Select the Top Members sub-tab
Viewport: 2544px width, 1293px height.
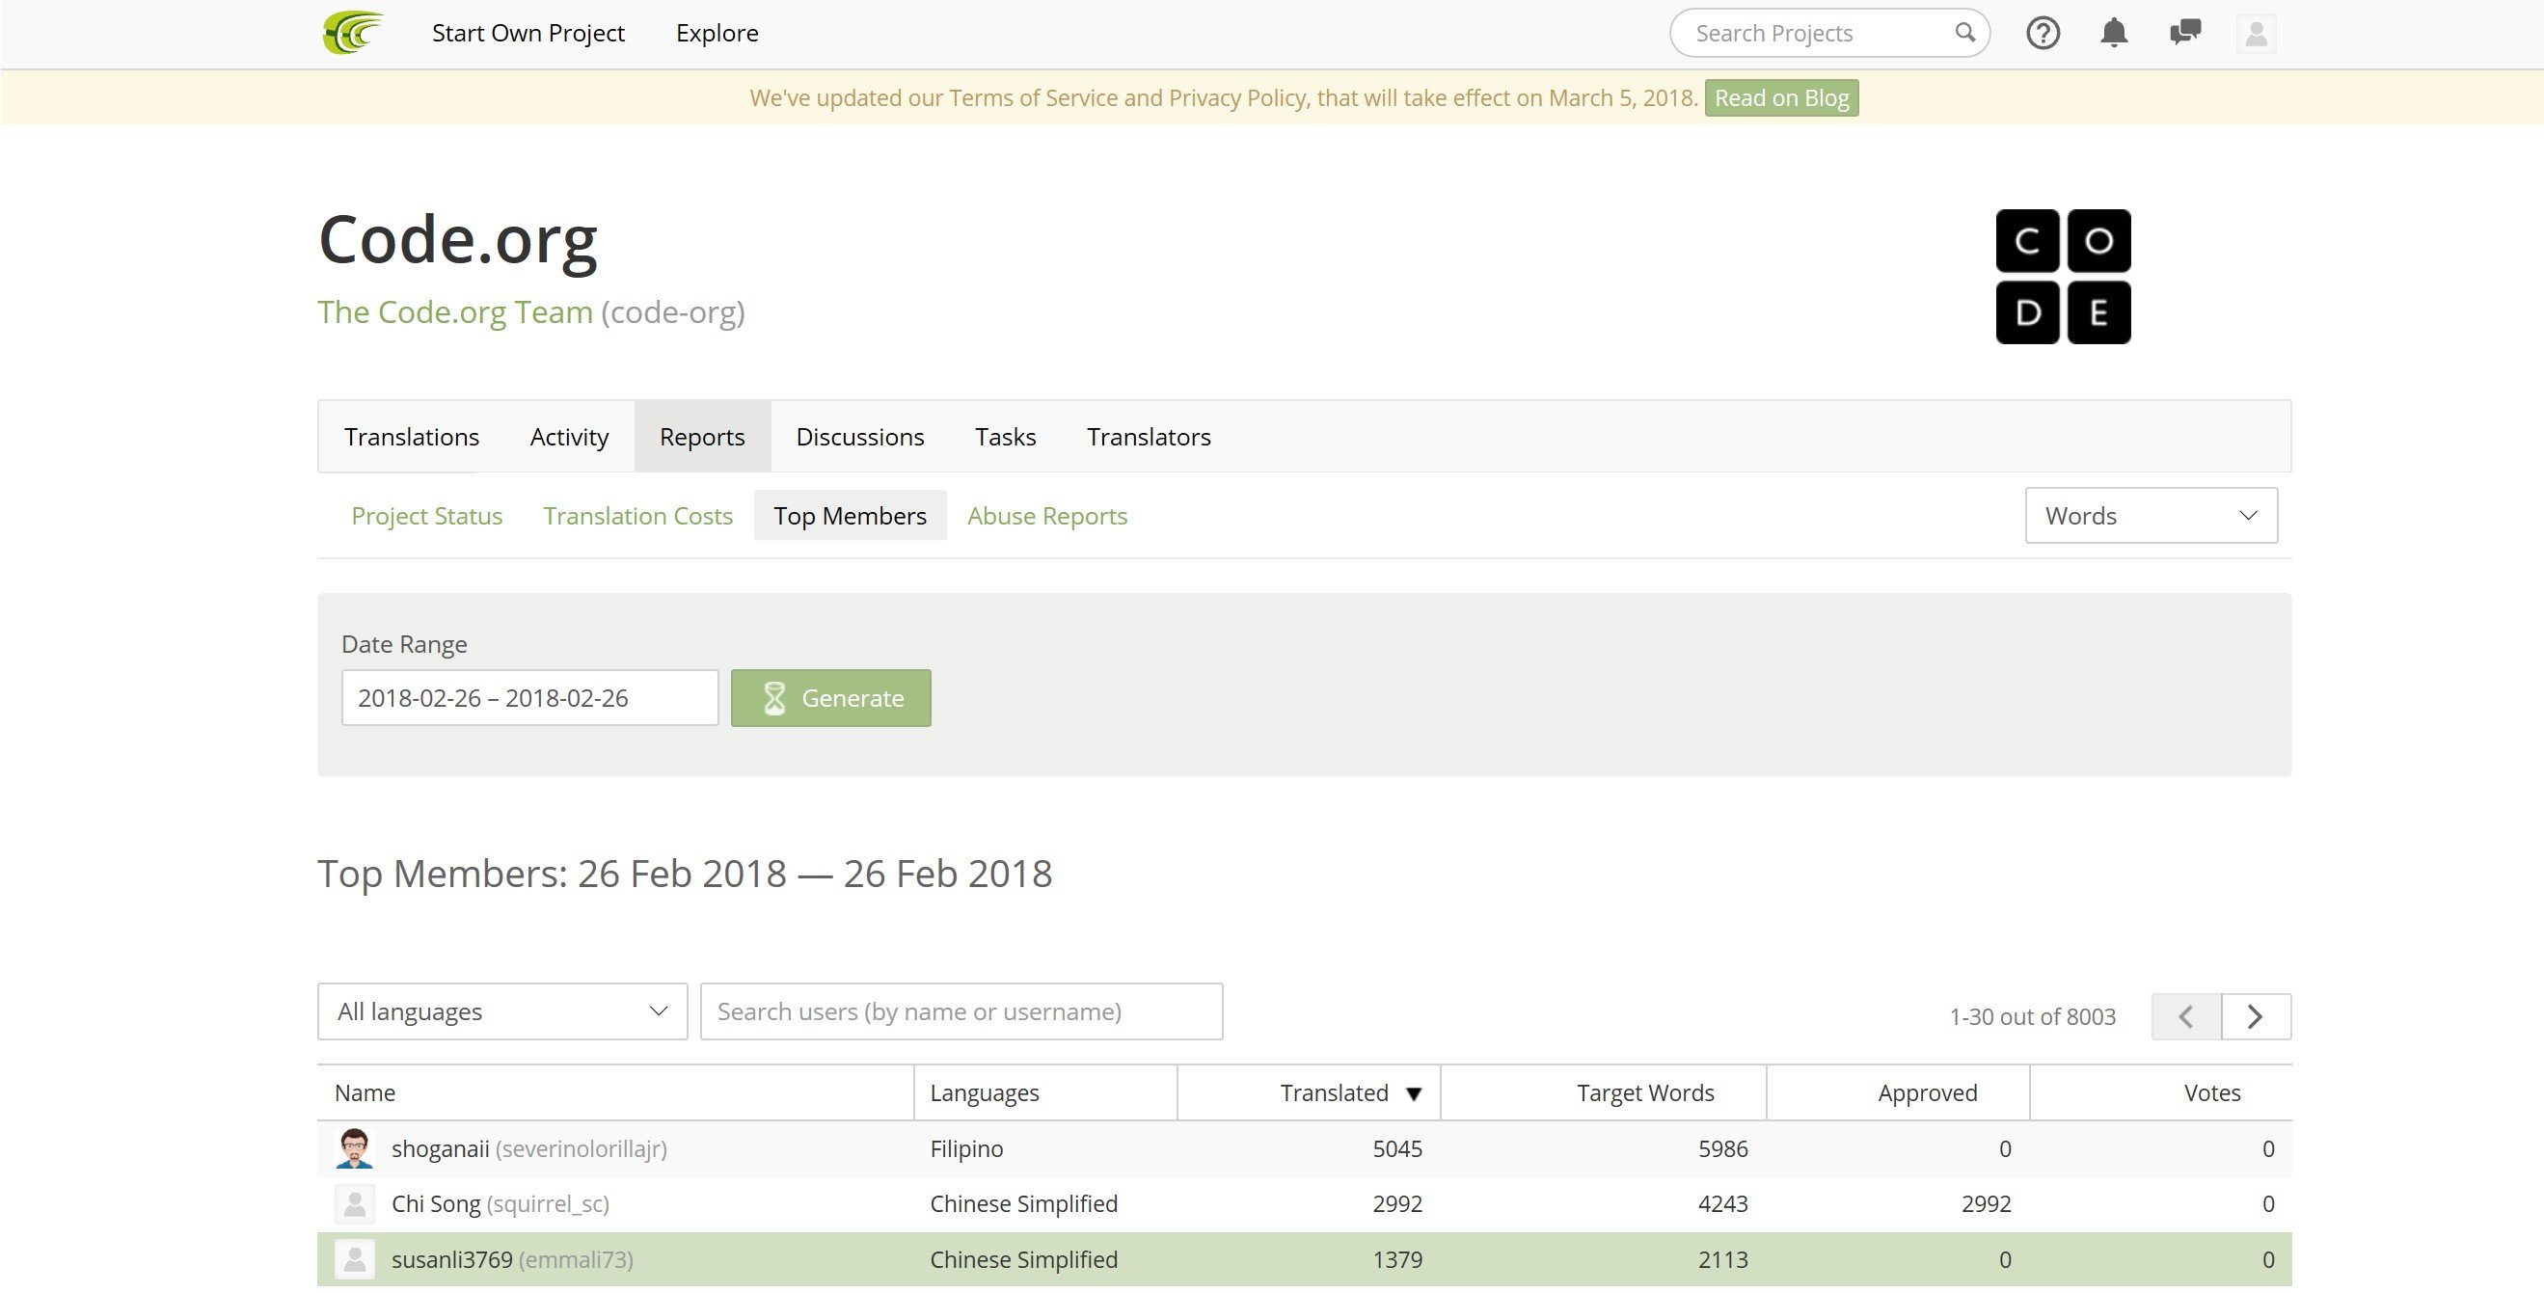click(x=850, y=516)
